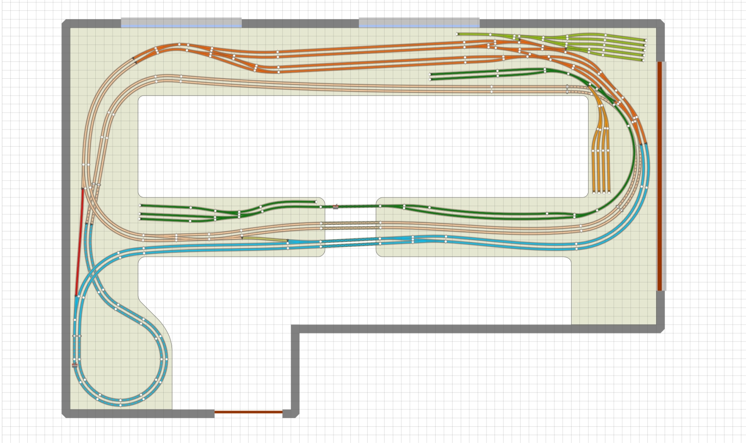Viewport: 746px width, 443px height.
Task: Click the dark green single track spanning the gap
Action: (351, 206)
